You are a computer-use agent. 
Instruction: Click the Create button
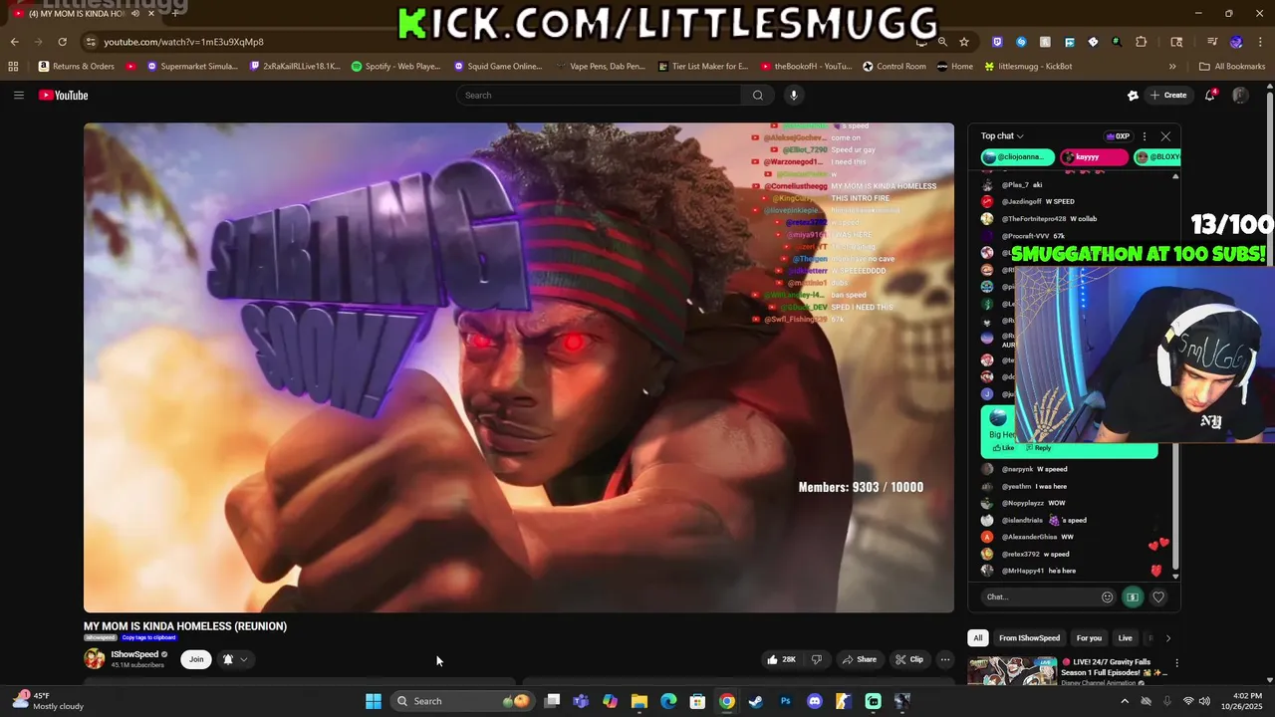pyautogui.click(x=1167, y=96)
